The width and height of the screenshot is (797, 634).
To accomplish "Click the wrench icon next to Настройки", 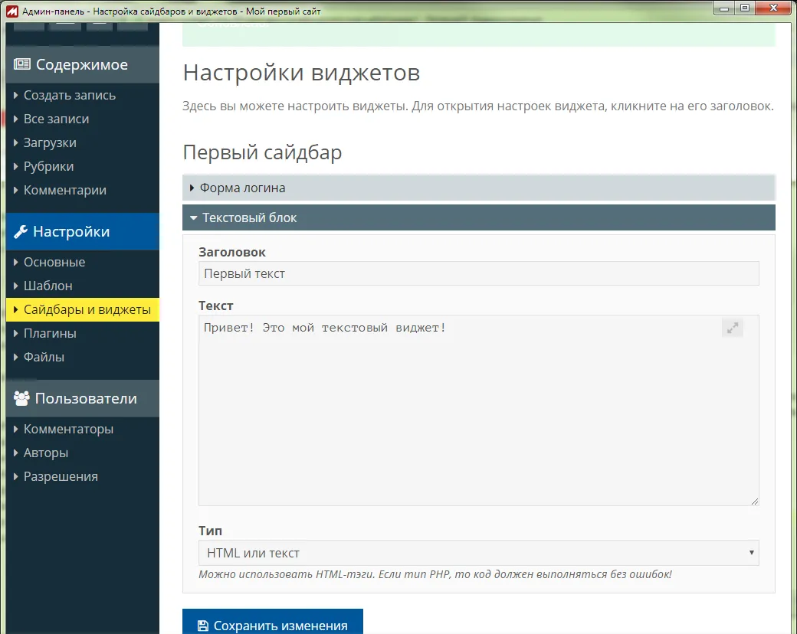I will 23,231.
